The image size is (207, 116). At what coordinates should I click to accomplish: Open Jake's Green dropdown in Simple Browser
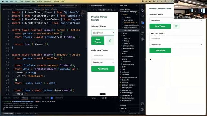click(x=103, y=33)
